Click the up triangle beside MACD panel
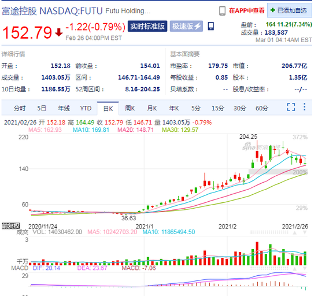This screenshot has height=296, width=318. [x=294, y=269]
